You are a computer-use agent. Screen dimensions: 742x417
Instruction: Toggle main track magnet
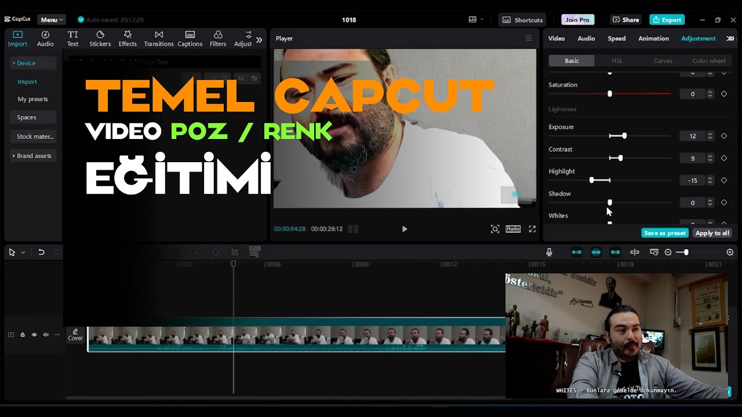pyautogui.click(x=577, y=252)
